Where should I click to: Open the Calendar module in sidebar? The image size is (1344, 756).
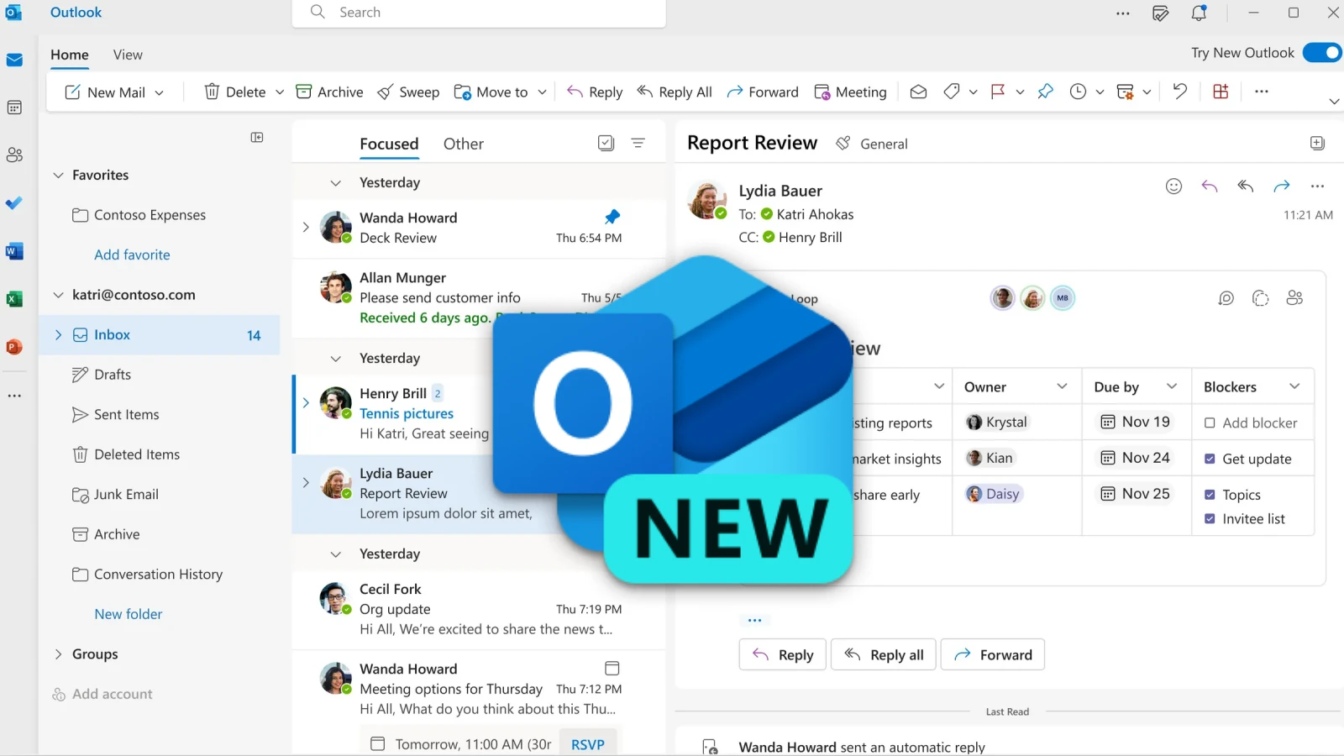click(x=14, y=108)
